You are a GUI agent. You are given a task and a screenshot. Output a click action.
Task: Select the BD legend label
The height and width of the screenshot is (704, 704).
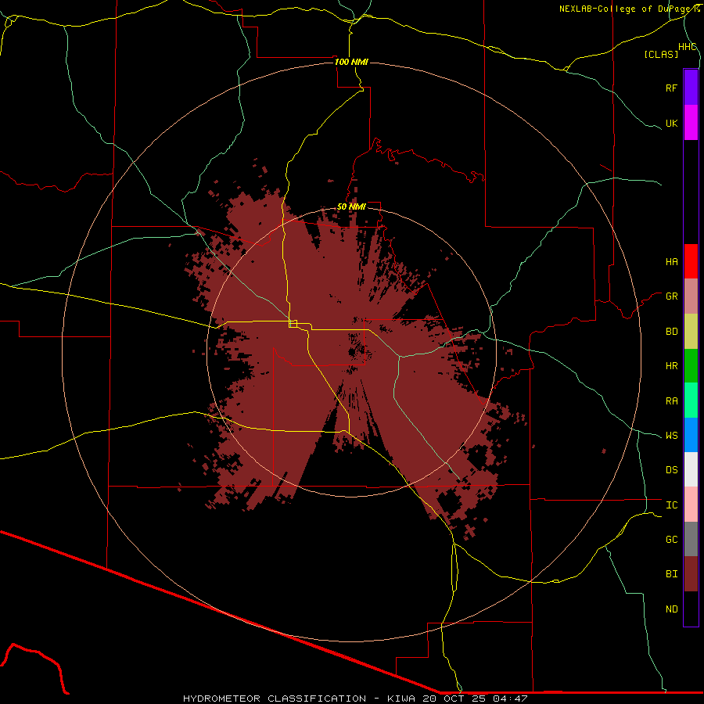click(x=672, y=332)
